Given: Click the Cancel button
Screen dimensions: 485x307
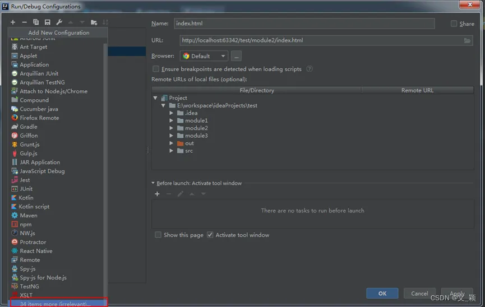Looking at the screenshot, I should click(419, 294).
